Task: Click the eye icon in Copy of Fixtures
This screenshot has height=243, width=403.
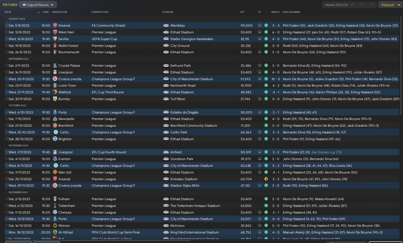Action: pyautogui.click(x=25, y=5)
